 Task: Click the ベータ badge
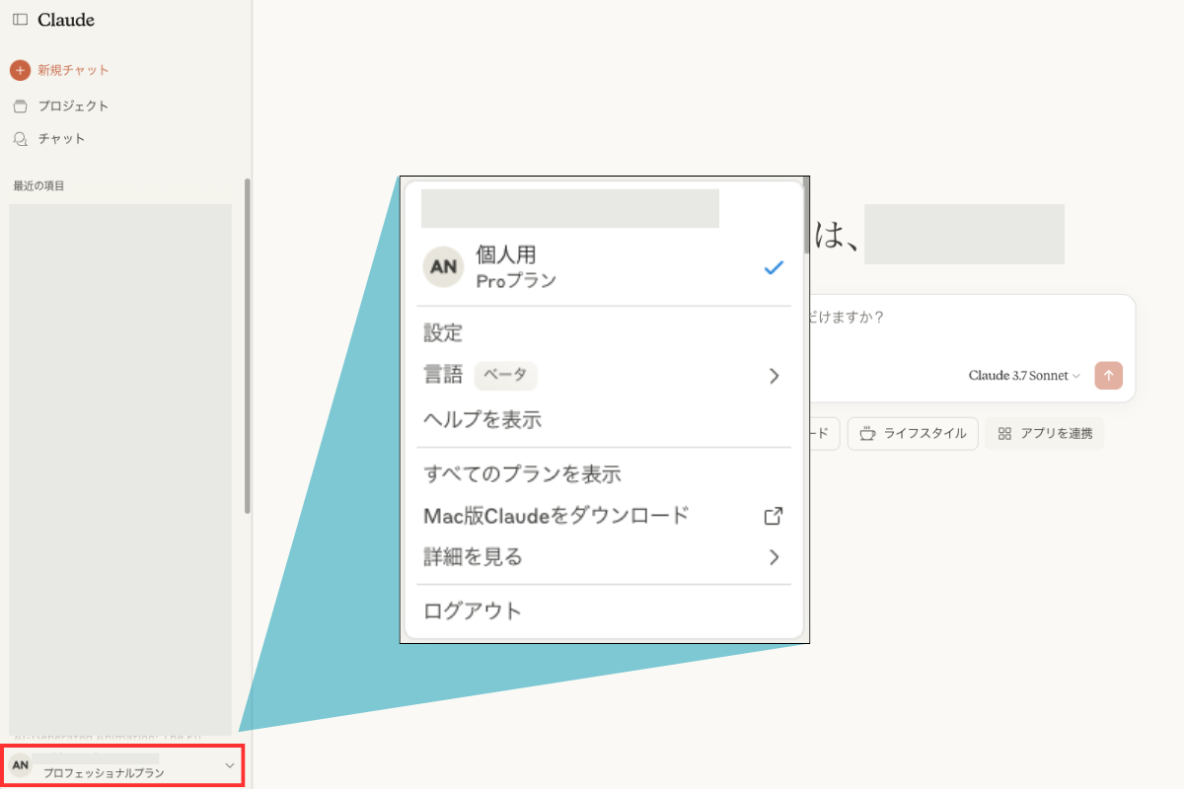point(506,376)
